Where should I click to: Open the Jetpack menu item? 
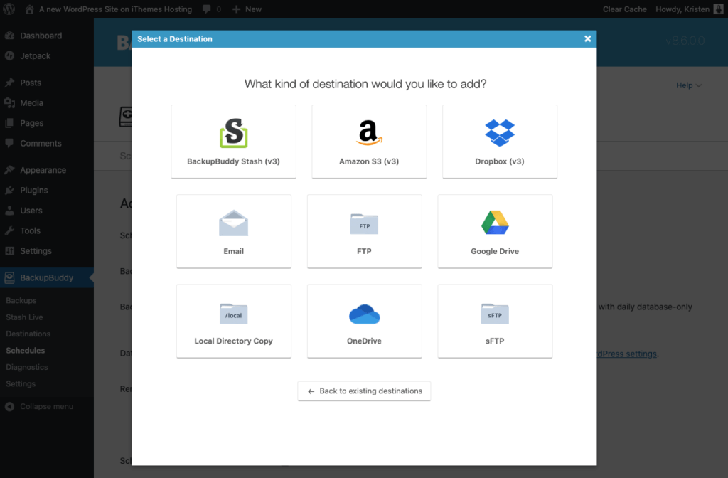pyautogui.click(x=36, y=55)
